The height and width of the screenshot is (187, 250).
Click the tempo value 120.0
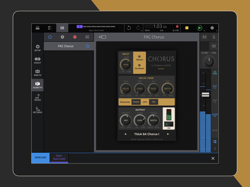pyautogui.click(x=147, y=31)
